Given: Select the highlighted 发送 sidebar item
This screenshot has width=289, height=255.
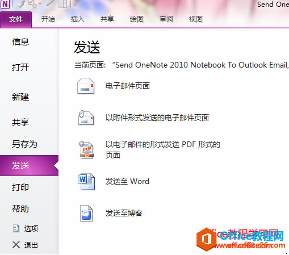Looking at the screenshot, I should click(29, 166).
